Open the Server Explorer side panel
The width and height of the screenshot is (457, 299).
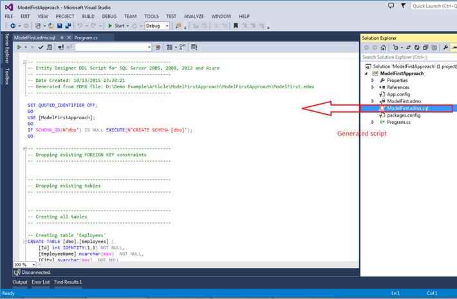click(x=7, y=48)
